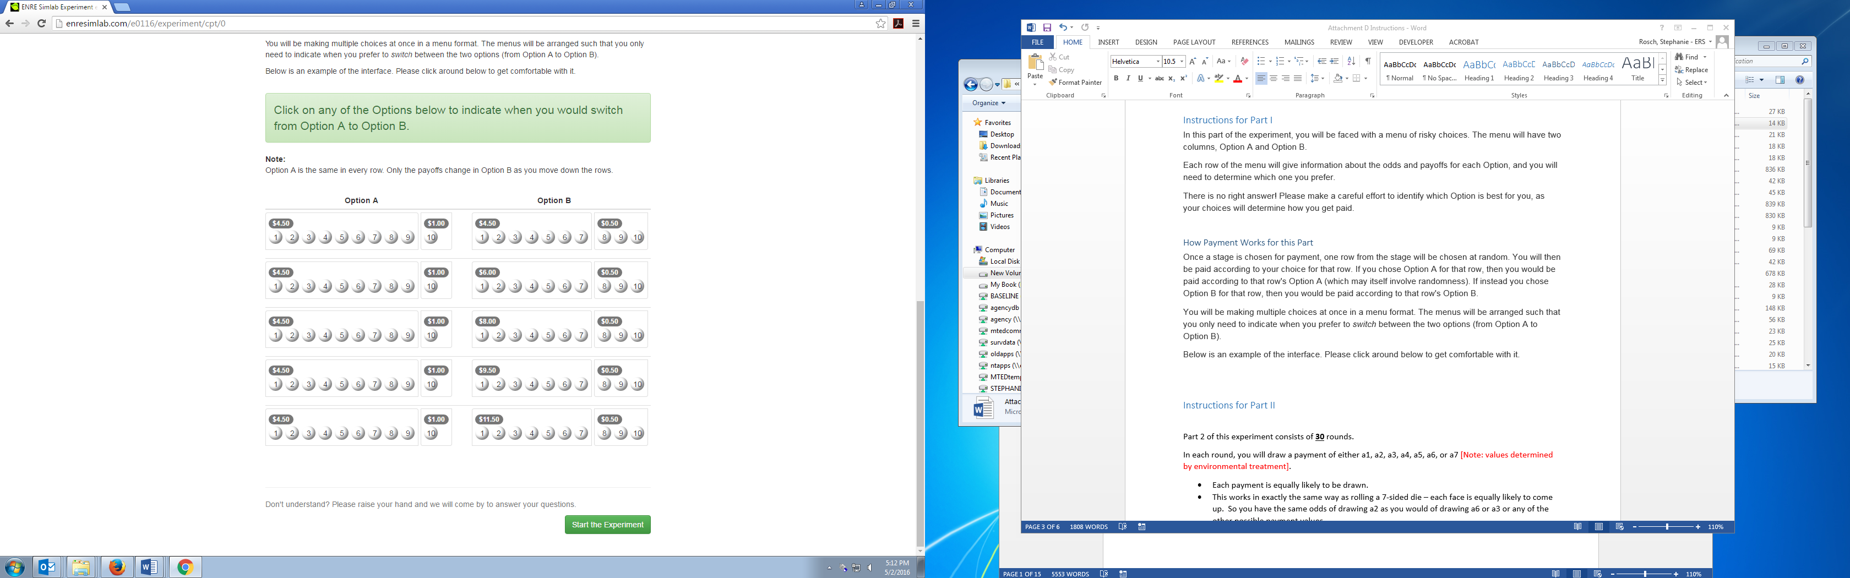Viewport: 1850px width, 578px height.
Task: Apply strikethrough to text
Action: point(1159,78)
